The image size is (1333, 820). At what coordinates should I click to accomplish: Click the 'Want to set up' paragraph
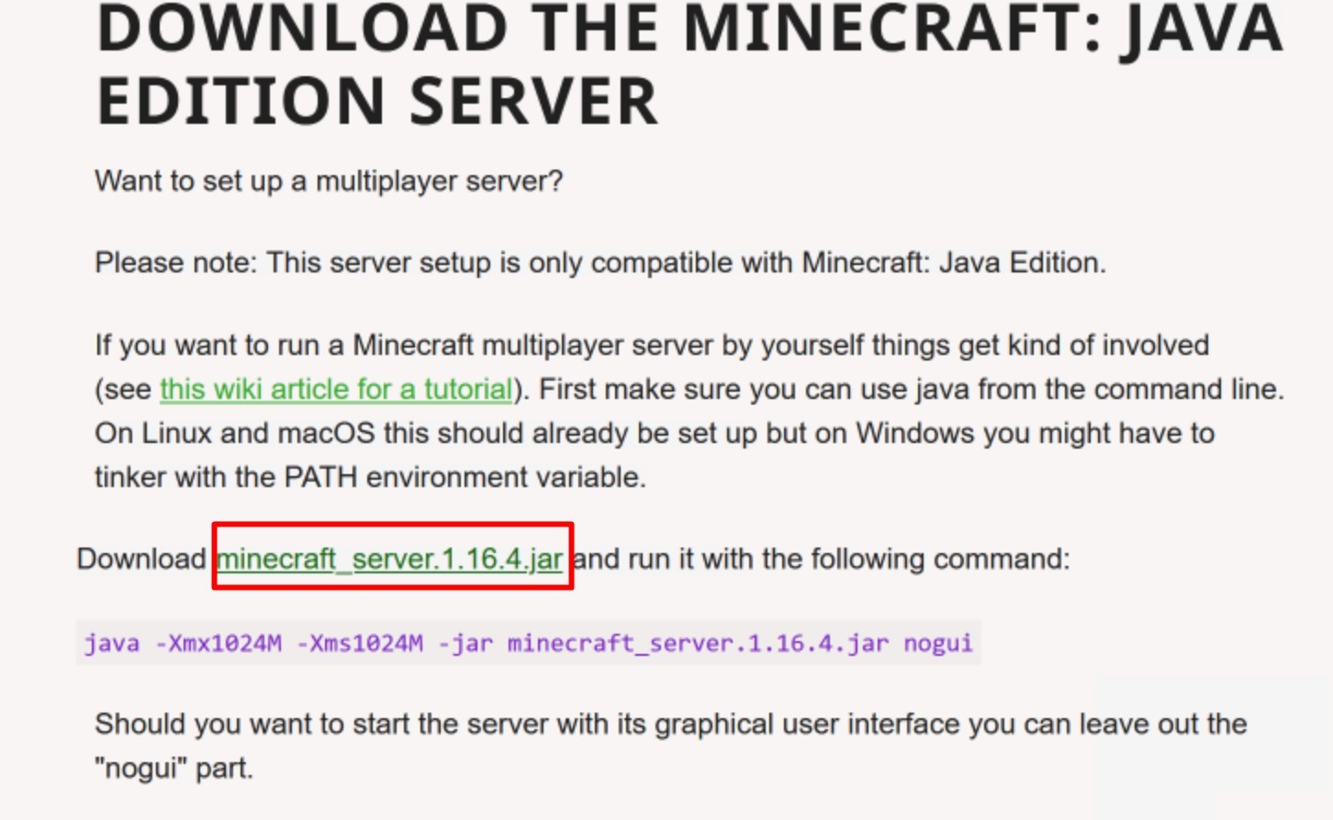tap(329, 181)
